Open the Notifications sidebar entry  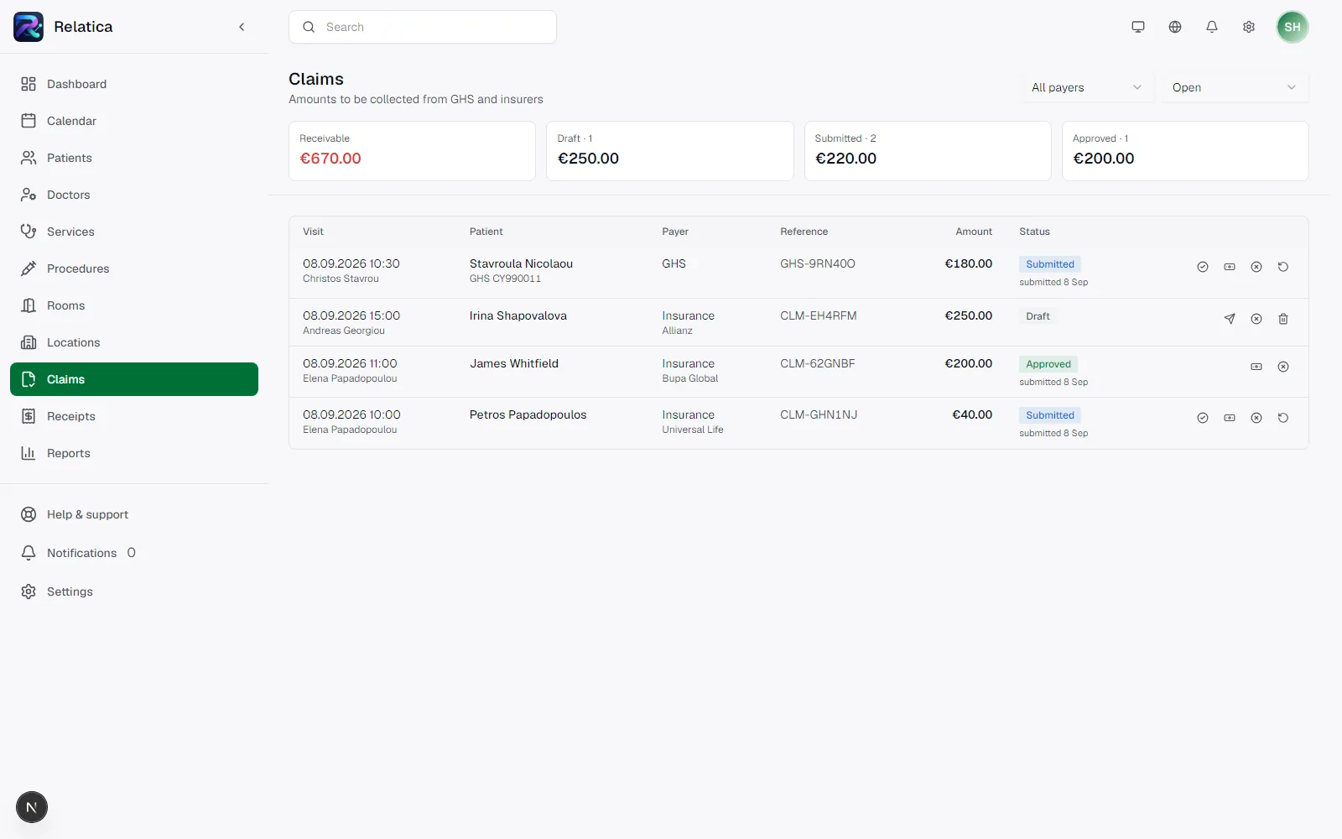(x=134, y=553)
